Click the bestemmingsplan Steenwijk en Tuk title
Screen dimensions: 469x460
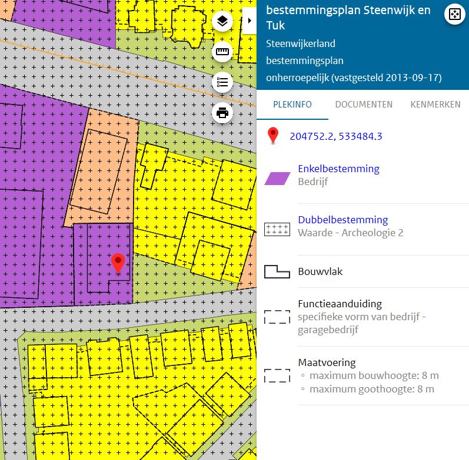click(348, 18)
